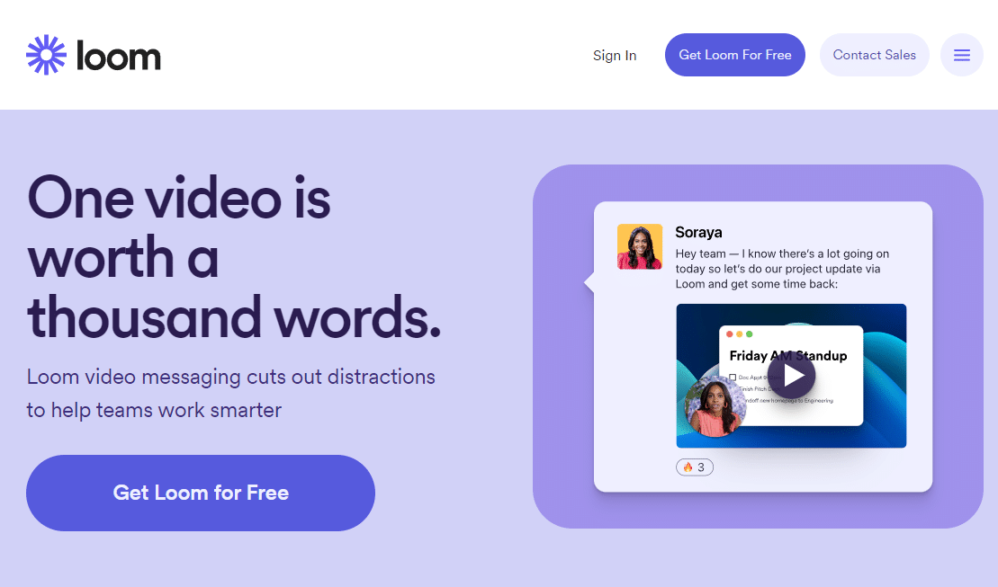Click the red traffic-light dot in the video mockup

point(730,334)
